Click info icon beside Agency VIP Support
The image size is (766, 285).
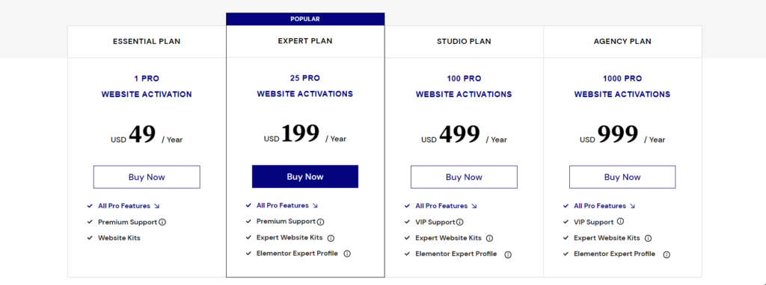click(x=620, y=221)
